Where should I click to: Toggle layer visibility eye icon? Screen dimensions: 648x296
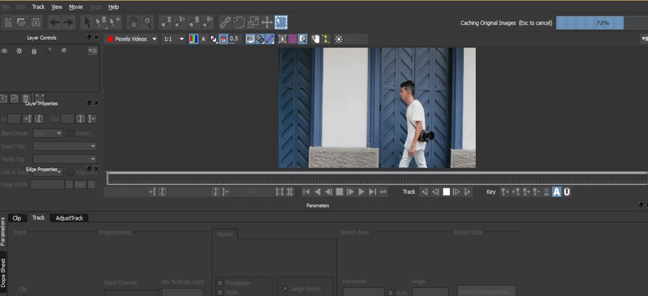5,51
